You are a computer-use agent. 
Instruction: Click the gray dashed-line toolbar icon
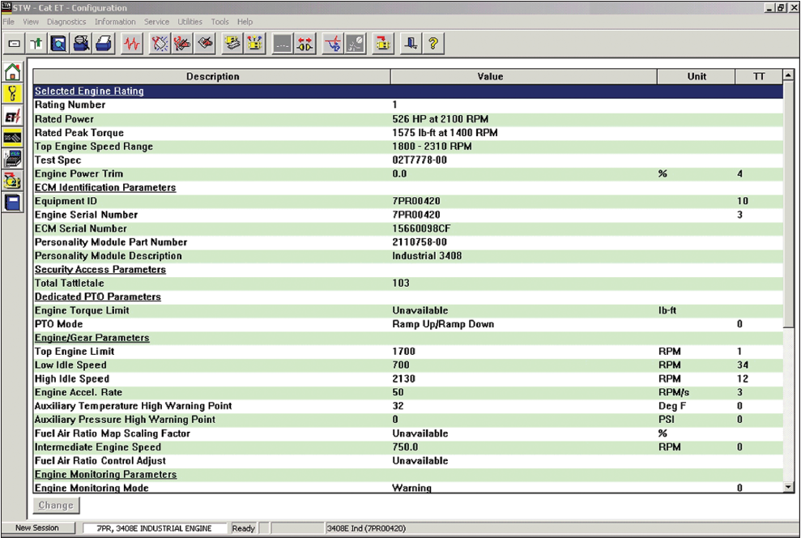point(283,44)
